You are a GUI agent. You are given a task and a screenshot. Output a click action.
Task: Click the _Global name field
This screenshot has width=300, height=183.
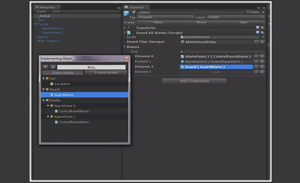[191, 12]
